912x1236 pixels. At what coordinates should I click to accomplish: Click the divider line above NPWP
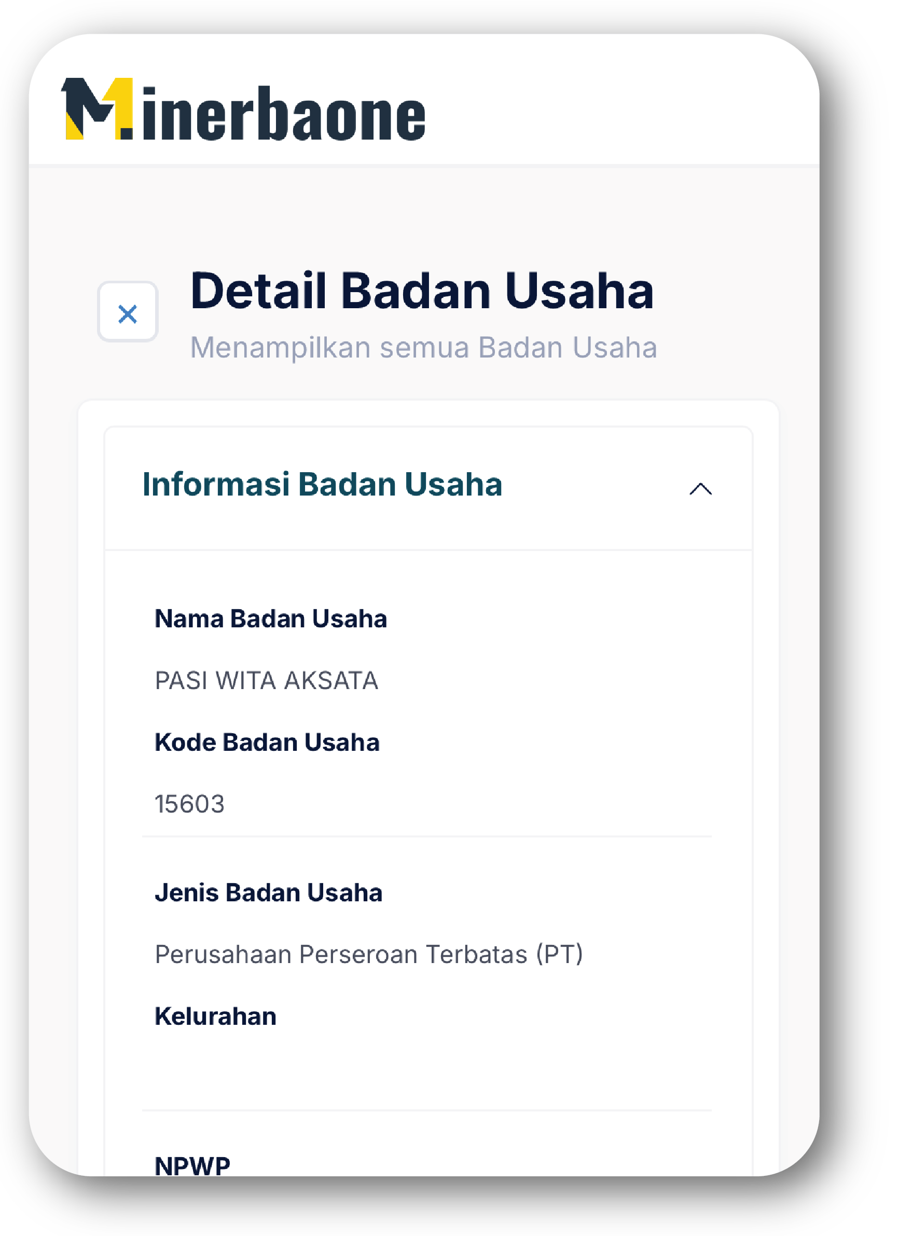426,1110
